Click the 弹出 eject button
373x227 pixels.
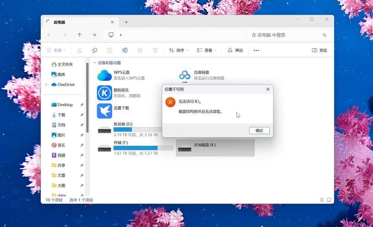235,50
